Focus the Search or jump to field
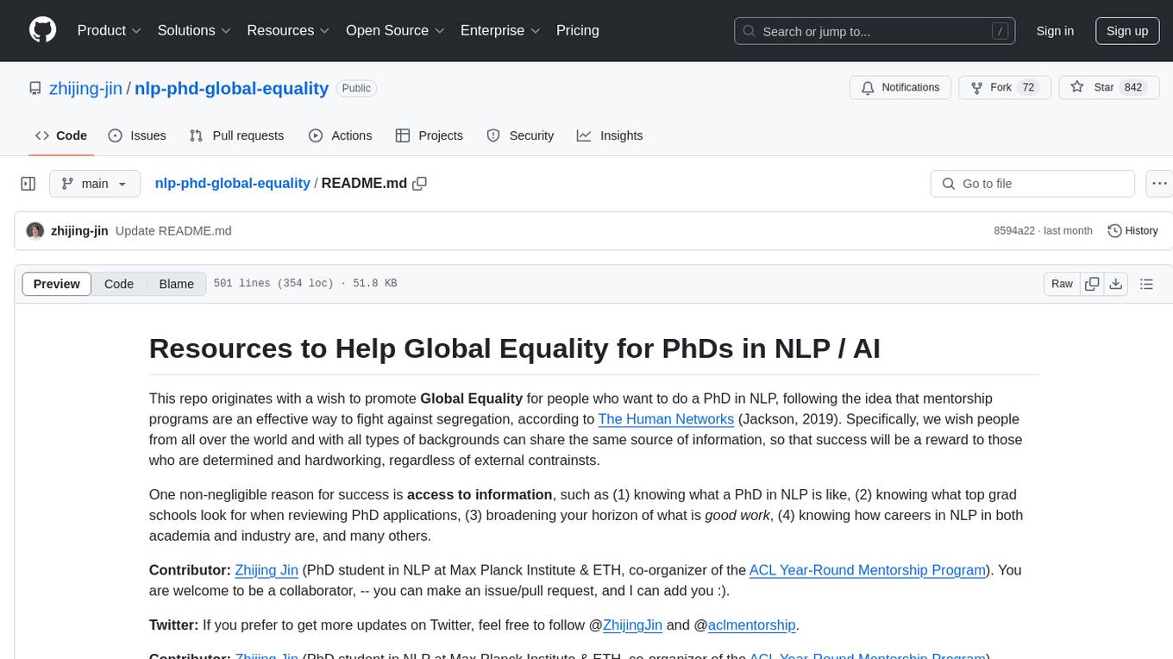 click(875, 31)
